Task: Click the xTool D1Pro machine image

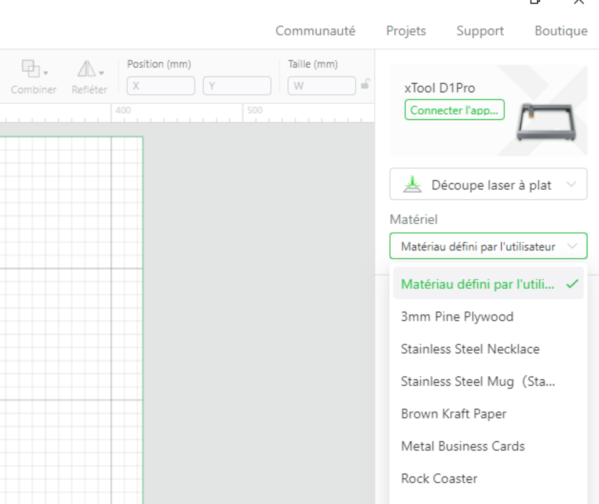Action: (x=546, y=121)
